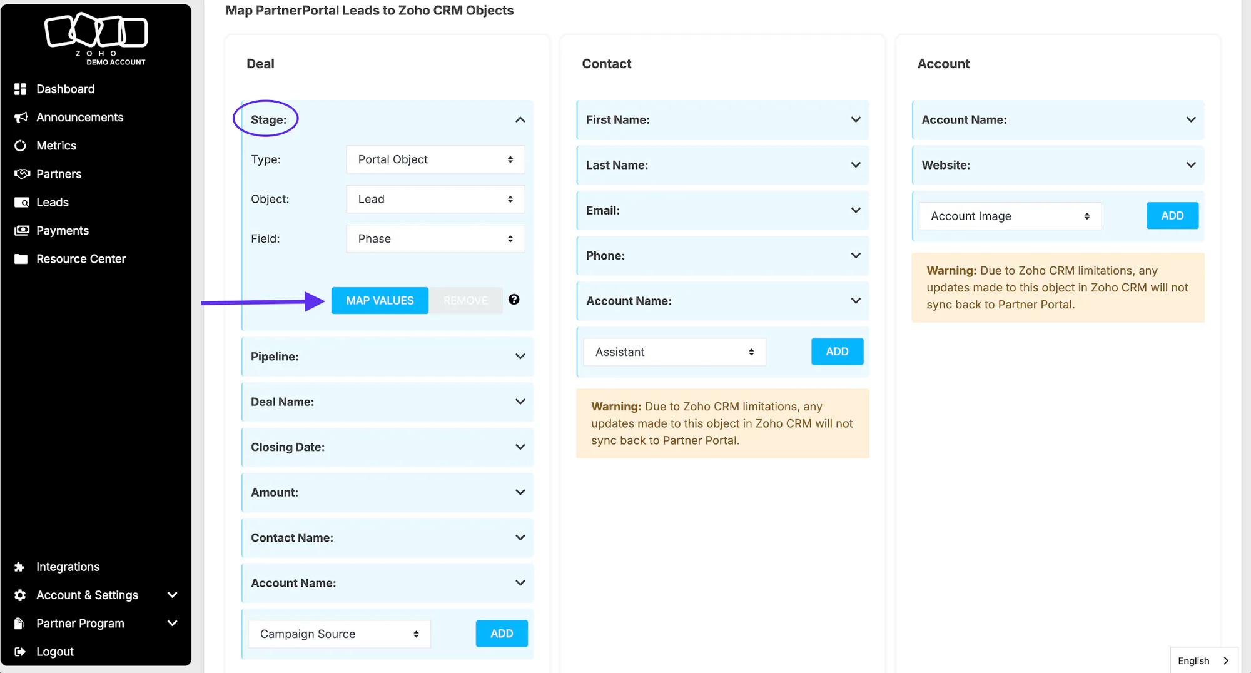Expand the Pipeline mapping row
The image size is (1251, 673).
(388, 357)
